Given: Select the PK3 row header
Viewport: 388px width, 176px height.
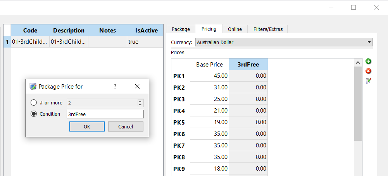Looking at the screenshot, I should point(181,99).
